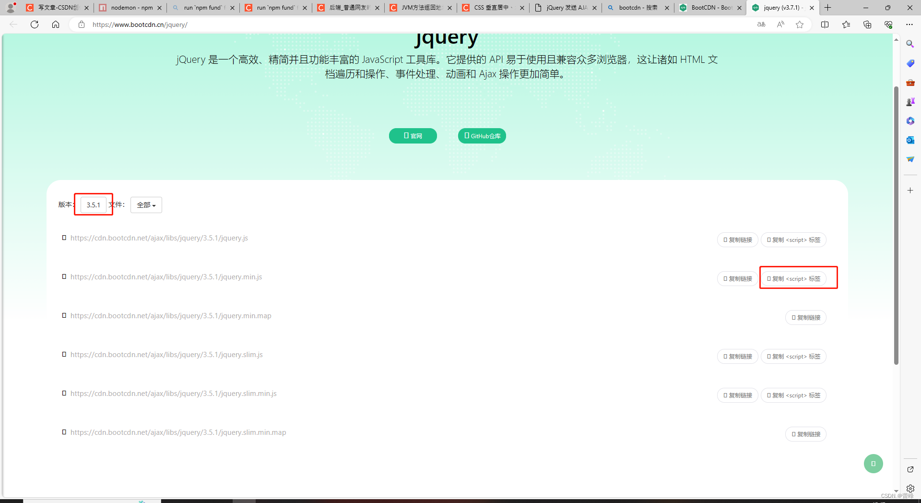Open sidebar settings gear

pos(910,488)
